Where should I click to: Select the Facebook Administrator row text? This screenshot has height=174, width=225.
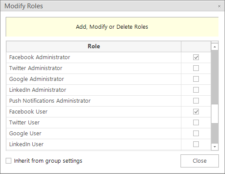coord(40,57)
